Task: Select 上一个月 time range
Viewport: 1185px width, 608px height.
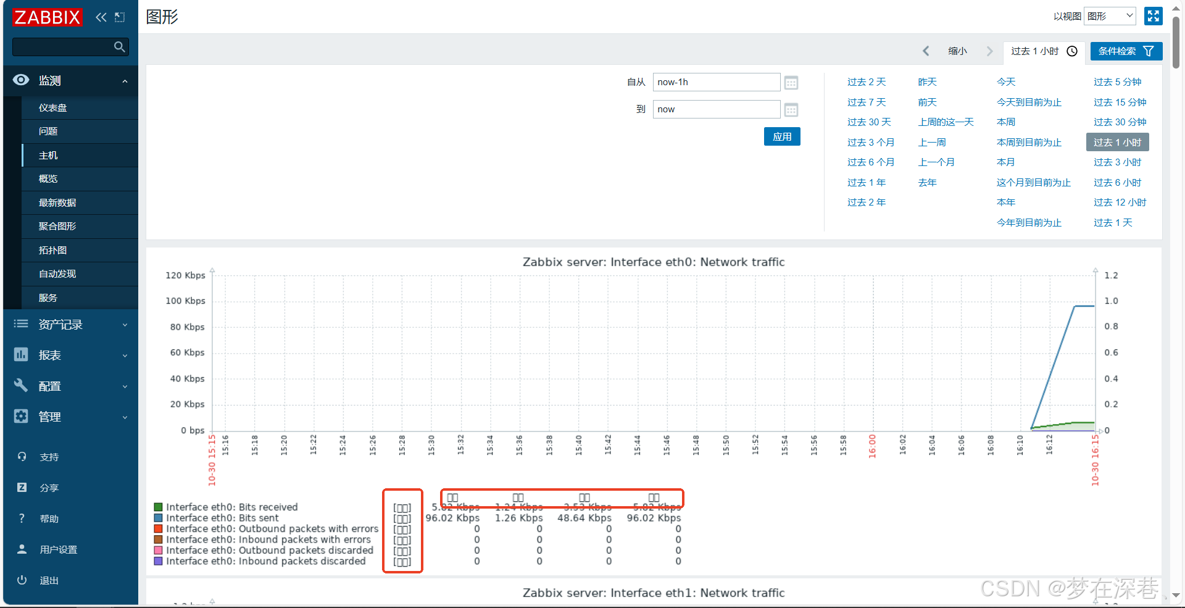Action: tap(936, 162)
